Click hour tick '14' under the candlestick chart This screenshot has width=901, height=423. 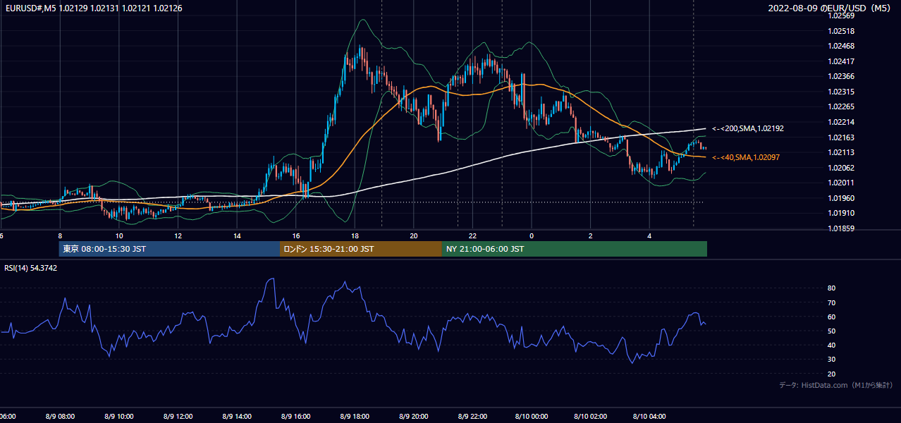click(x=237, y=235)
